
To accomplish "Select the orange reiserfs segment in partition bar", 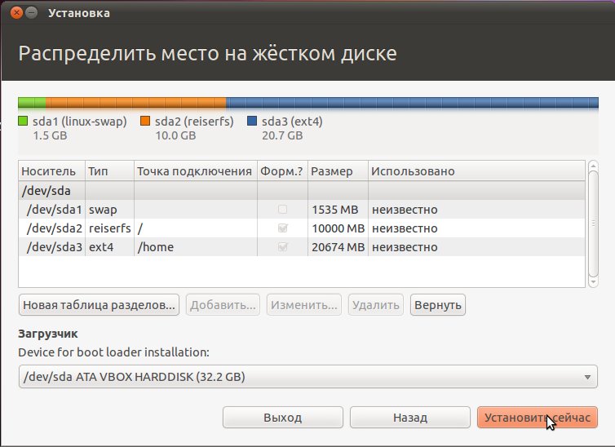I will click(x=135, y=103).
